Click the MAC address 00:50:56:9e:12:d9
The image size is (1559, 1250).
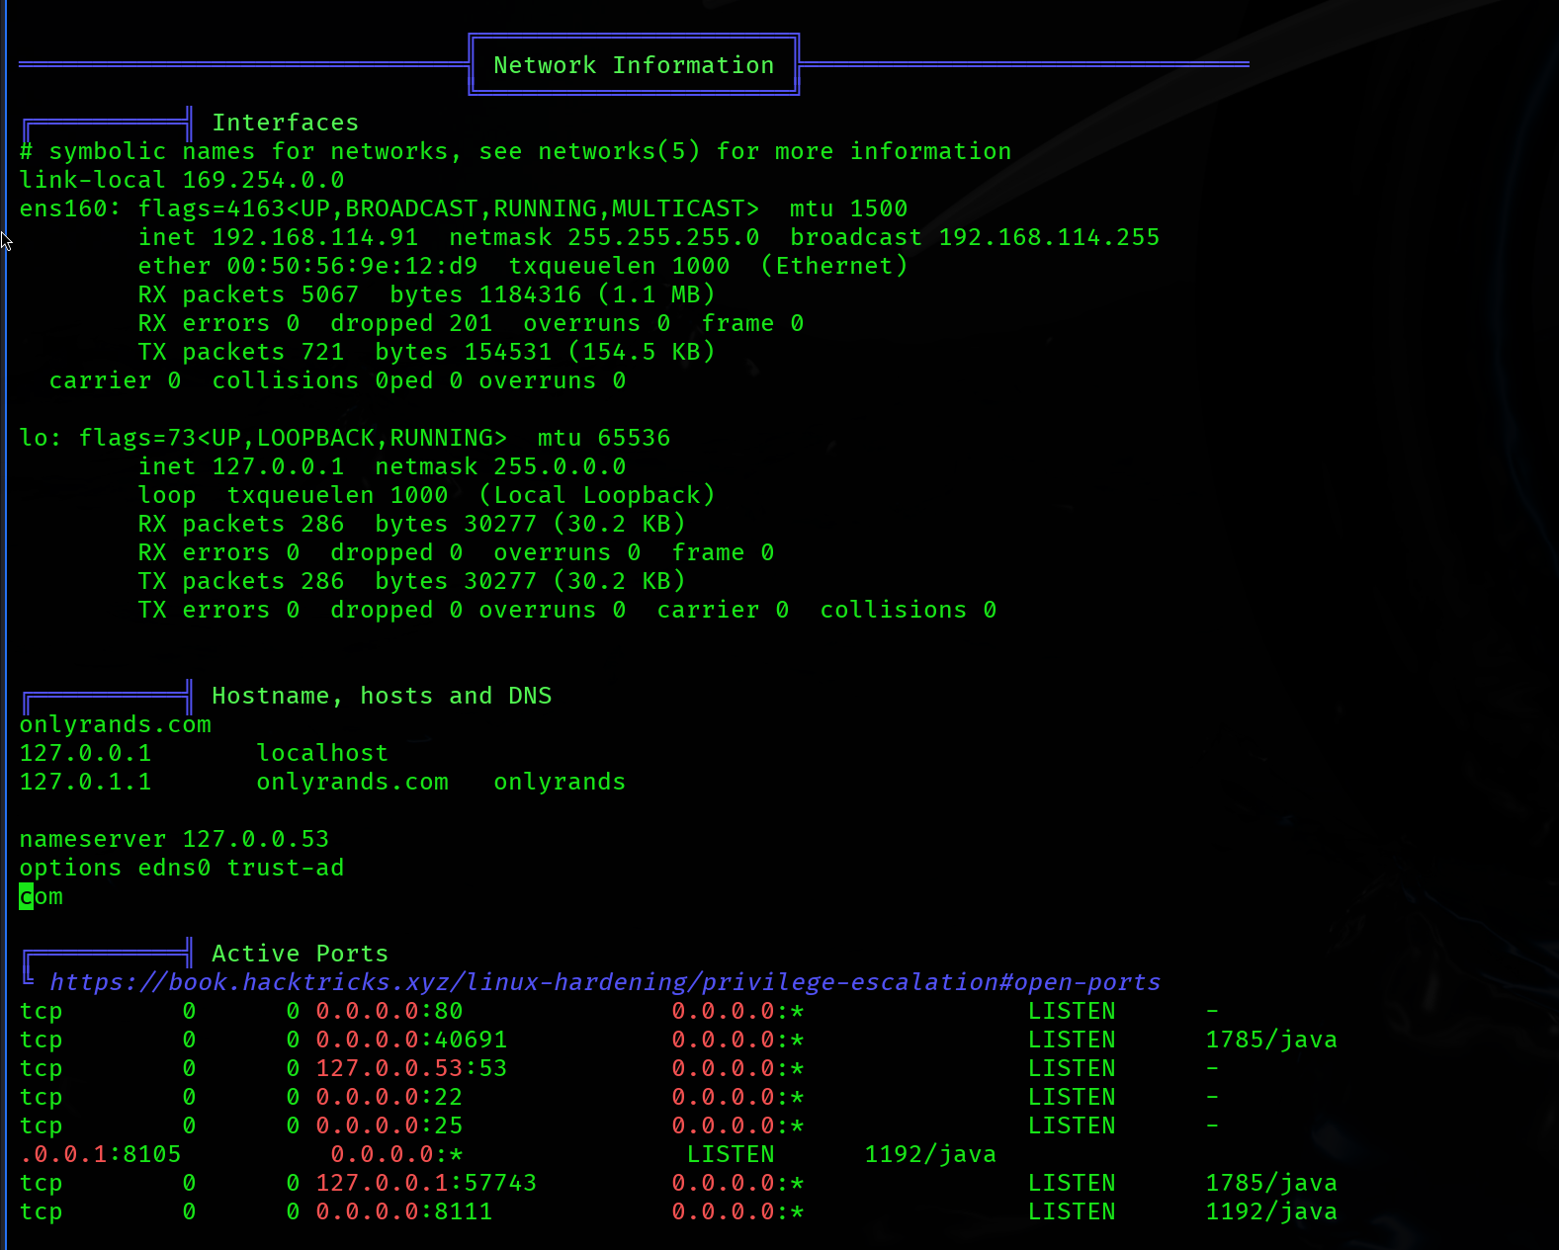tap(352, 266)
